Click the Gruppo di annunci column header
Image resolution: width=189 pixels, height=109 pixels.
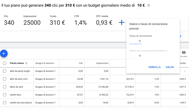(x=45, y=63)
